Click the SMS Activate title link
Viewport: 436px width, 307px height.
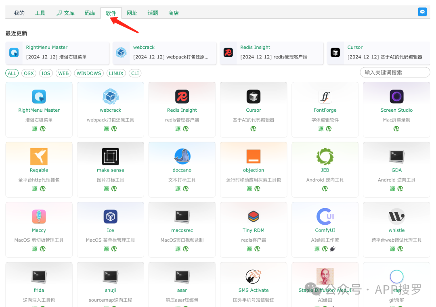pos(254,290)
